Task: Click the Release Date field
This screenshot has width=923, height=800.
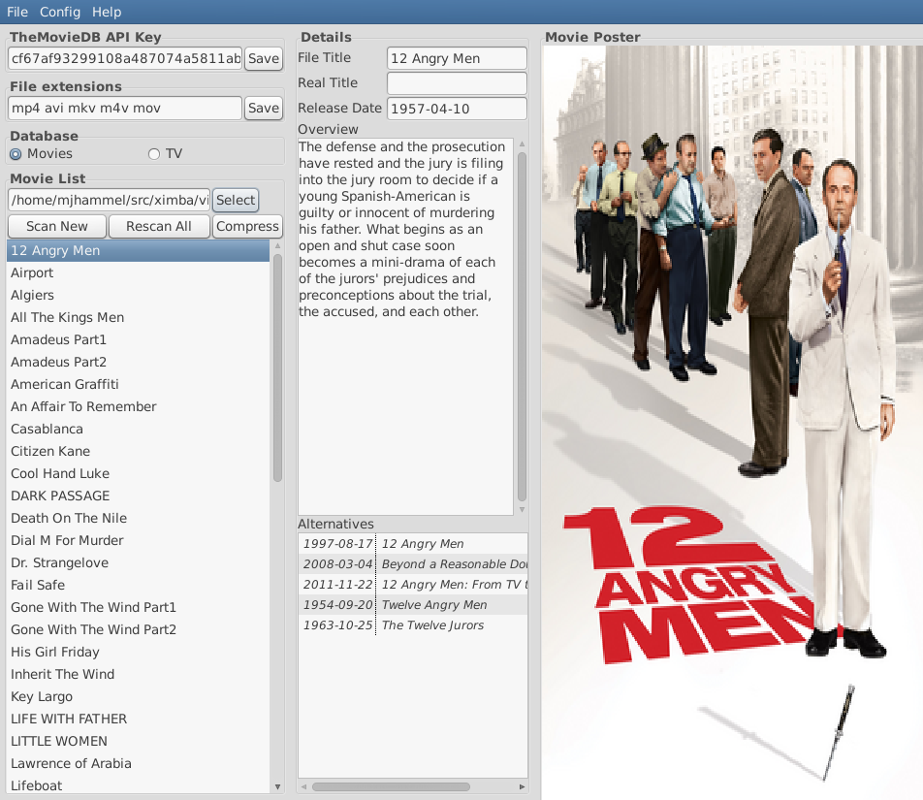Action: pos(457,109)
